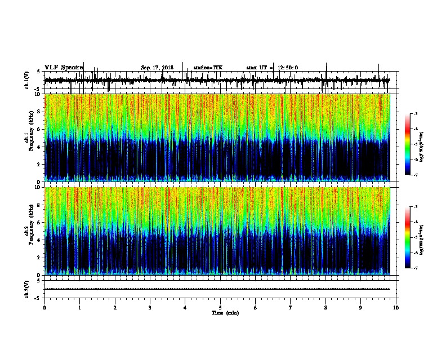Select the 'start UT = 12:50:0' header text

point(272,68)
